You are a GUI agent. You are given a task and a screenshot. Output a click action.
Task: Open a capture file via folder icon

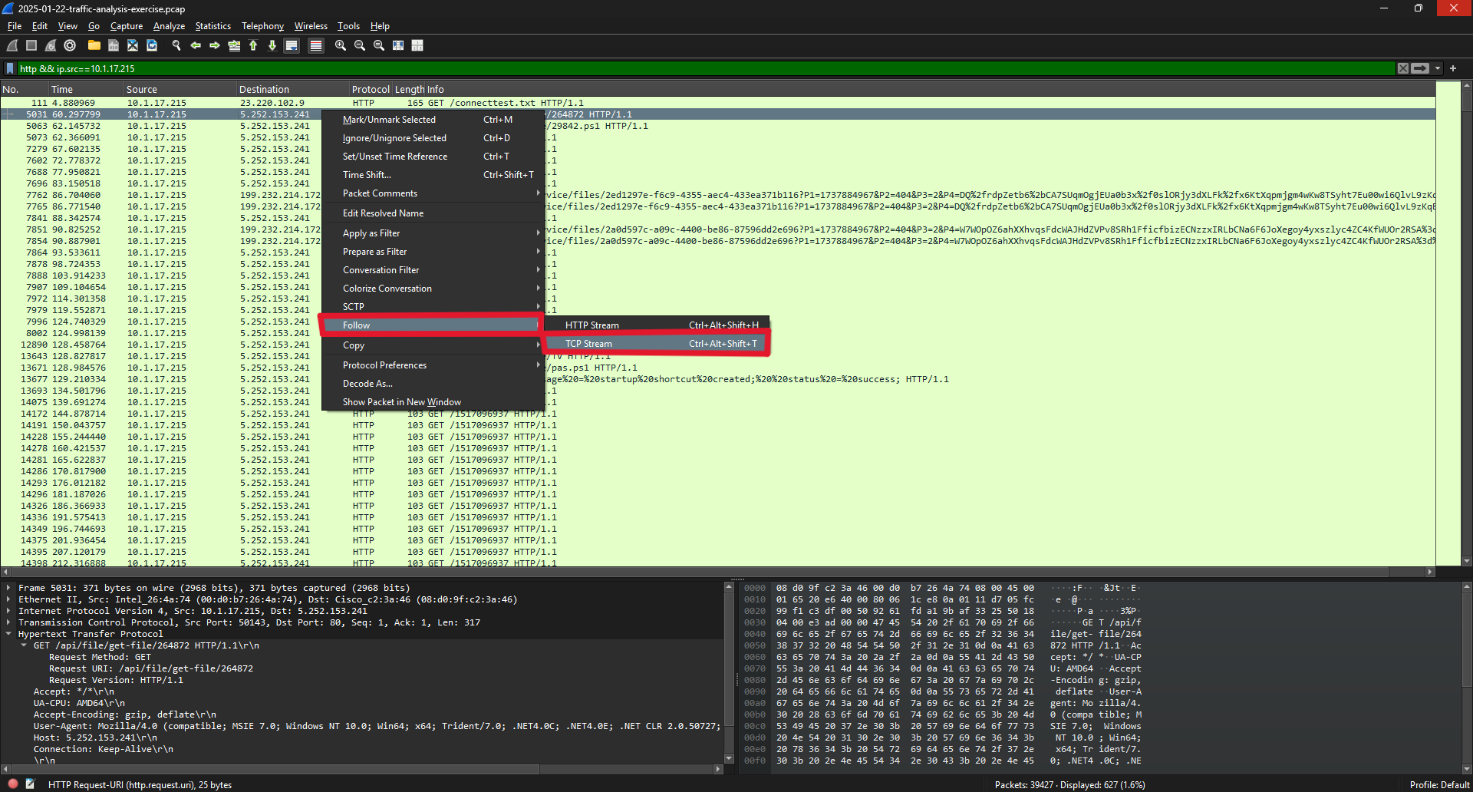[x=94, y=46]
